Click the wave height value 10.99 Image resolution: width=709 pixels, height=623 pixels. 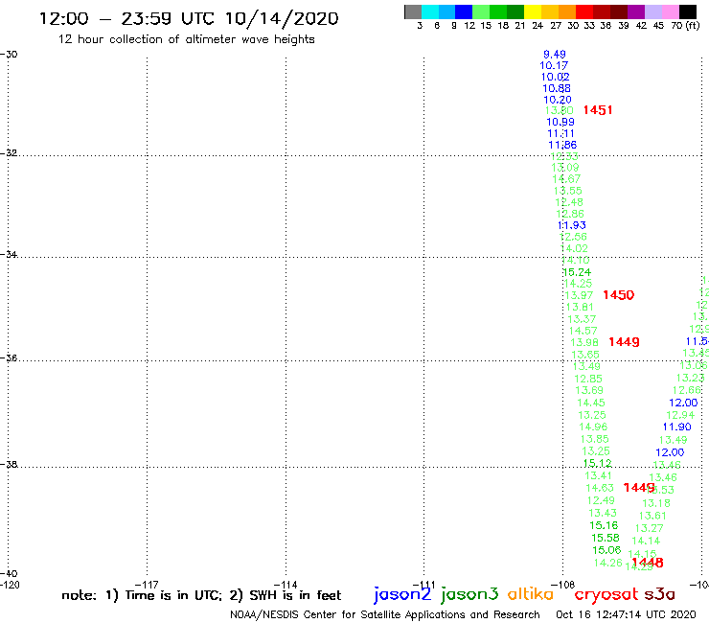pos(560,122)
